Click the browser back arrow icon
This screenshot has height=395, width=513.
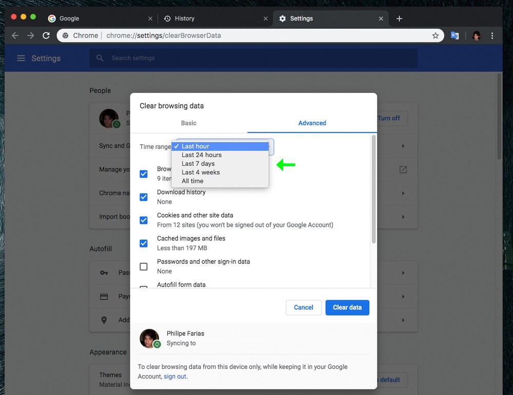pyautogui.click(x=15, y=35)
